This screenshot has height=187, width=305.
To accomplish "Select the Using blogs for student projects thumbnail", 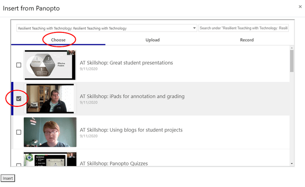I will 50,132.
